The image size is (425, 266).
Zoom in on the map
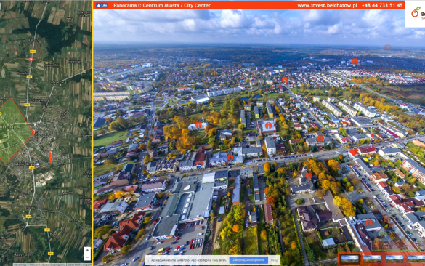pos(87,251)
